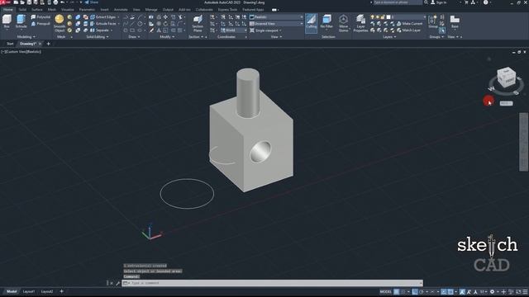Switch to the Visualize ribbon tab
The image size is (529, 297).
pos(68,10)
